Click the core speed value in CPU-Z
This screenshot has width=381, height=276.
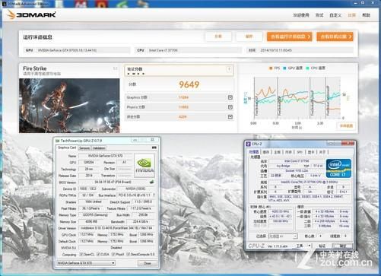pyautogui.click(x=280, y=211)
